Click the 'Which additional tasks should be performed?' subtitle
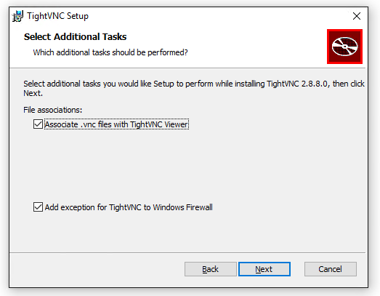The height and width of the screenshot is (296, 380). 110,52
